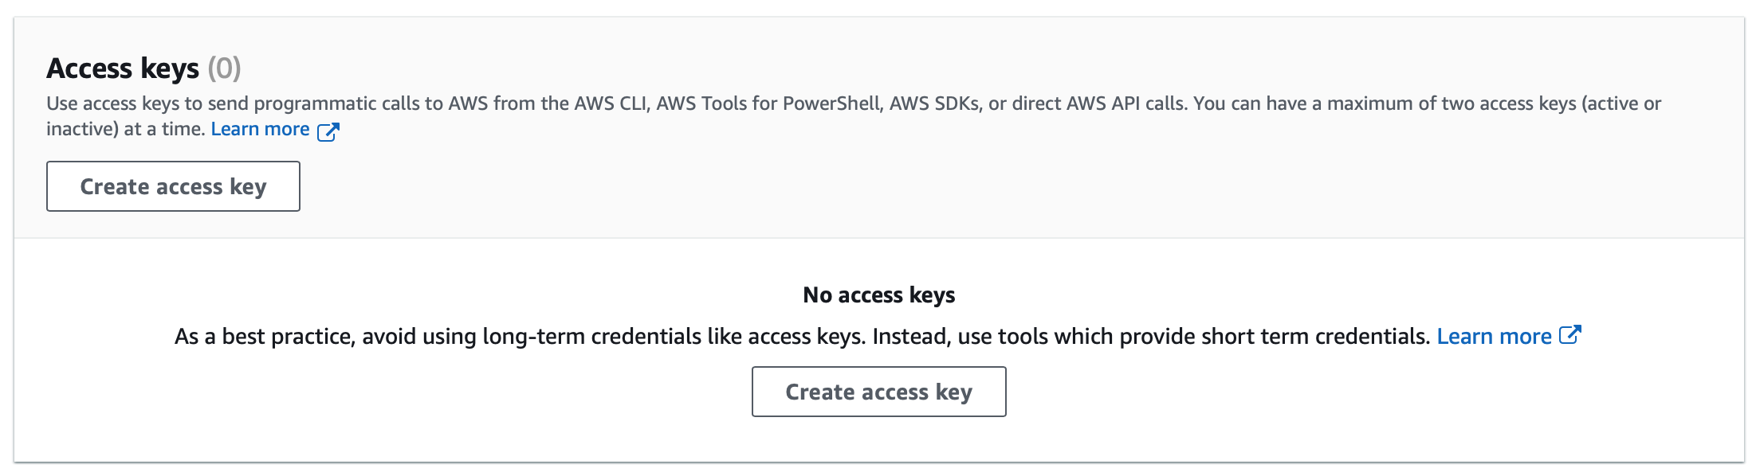Viewport: 1760px width, 476px height.
Task: Click the (0) access key counter
Action: pos(224,68)
